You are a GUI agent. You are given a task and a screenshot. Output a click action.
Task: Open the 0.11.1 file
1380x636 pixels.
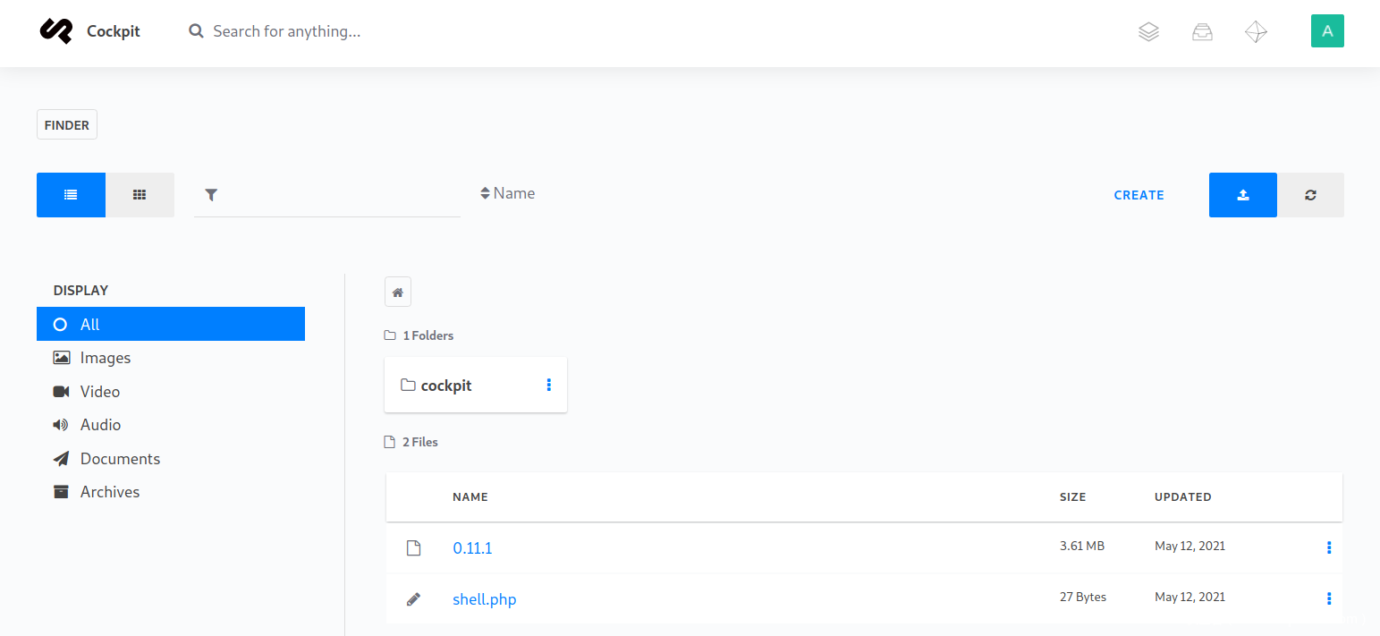pyautogui.click(x=472, y=548)
